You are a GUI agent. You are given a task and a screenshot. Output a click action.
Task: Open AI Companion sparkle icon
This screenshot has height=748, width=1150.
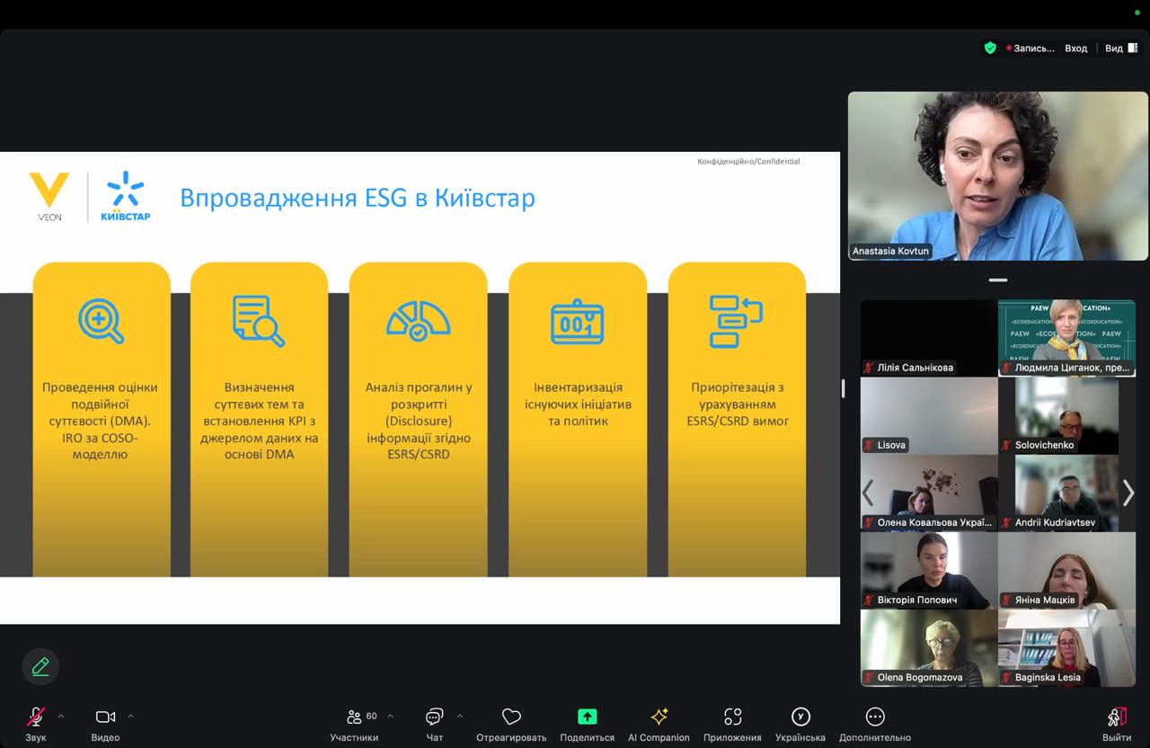(659, 717)
